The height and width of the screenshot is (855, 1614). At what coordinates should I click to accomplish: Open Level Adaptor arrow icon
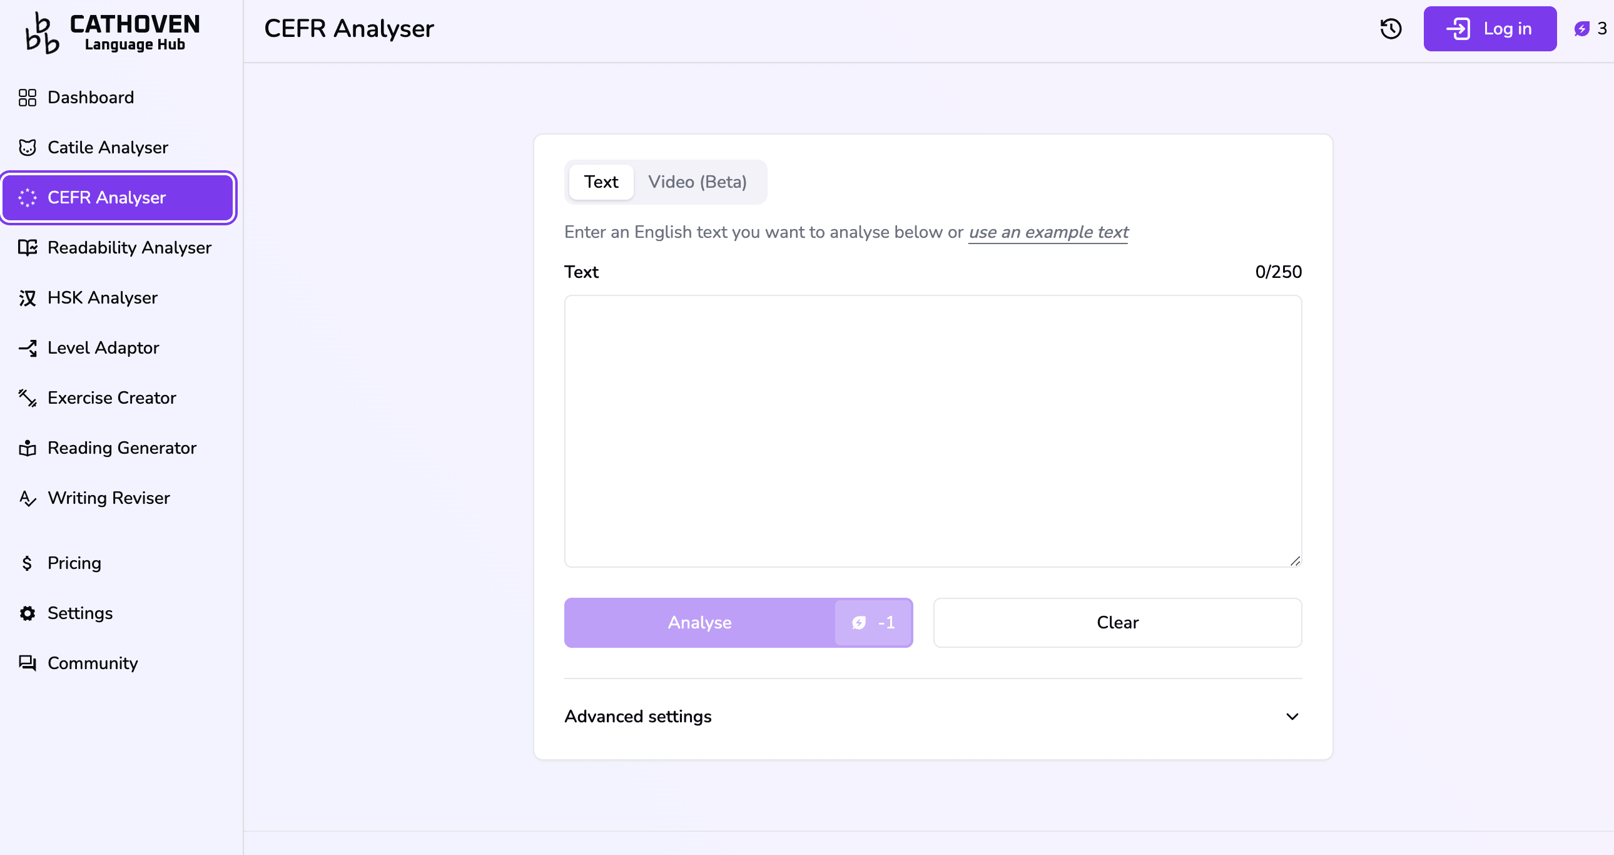click(28, 348)
